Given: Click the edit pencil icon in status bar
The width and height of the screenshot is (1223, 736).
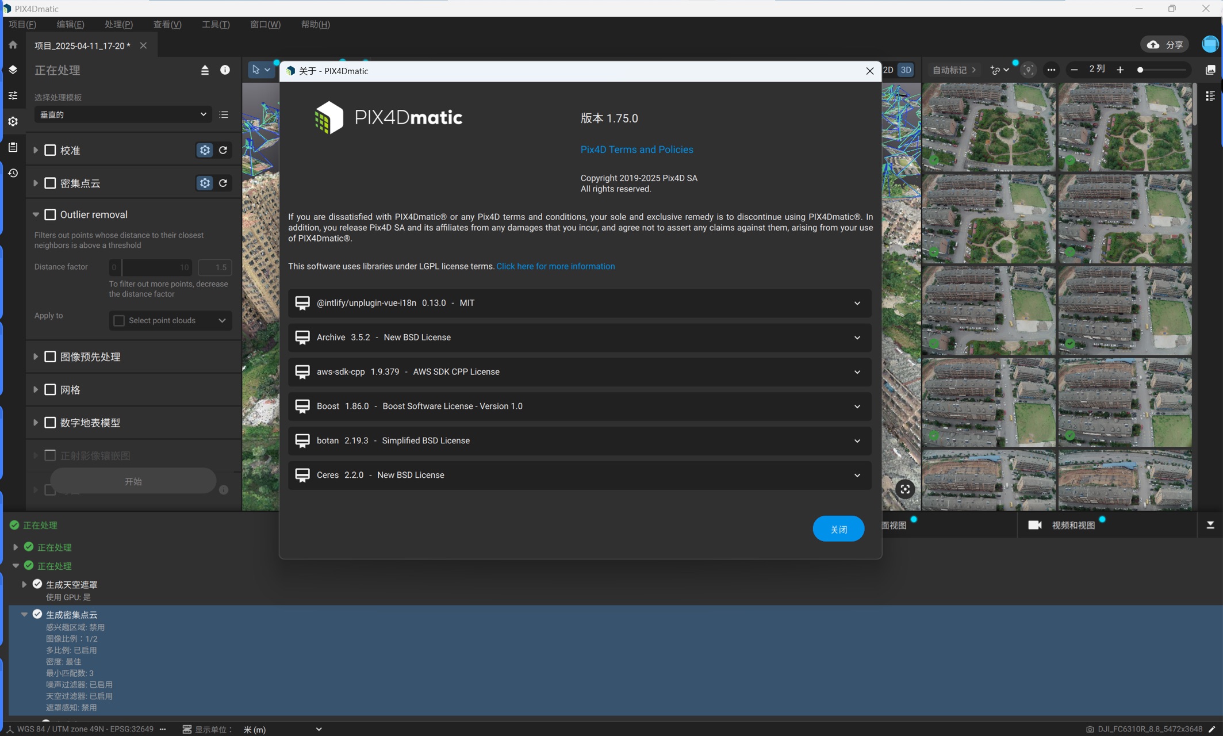Looking at the screenshot, I should pyautogui.click(x=1212, y=729).
